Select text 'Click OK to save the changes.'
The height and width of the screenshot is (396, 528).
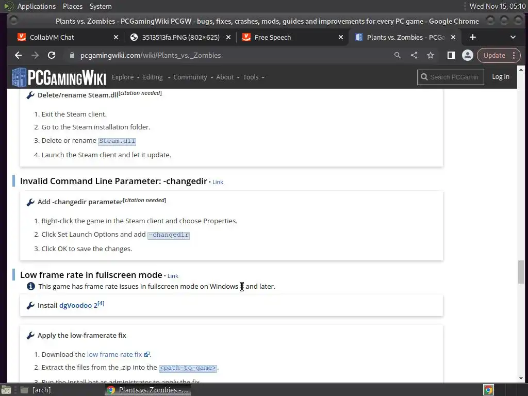pyautogui.click(x=87, y=249)
